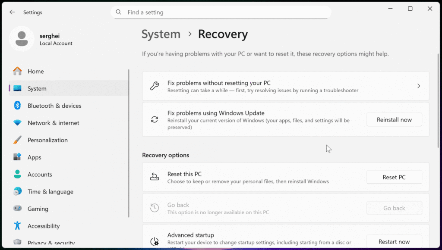The height and width of the screenshot is (250, 442).
Task: Click the refresh icon for Windows Update repair
Action: tap(154, 120)
